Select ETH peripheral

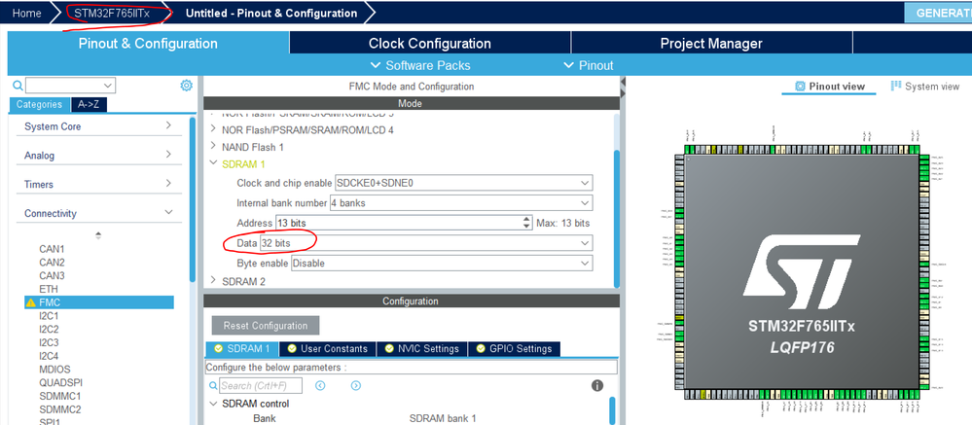[49, 289]
